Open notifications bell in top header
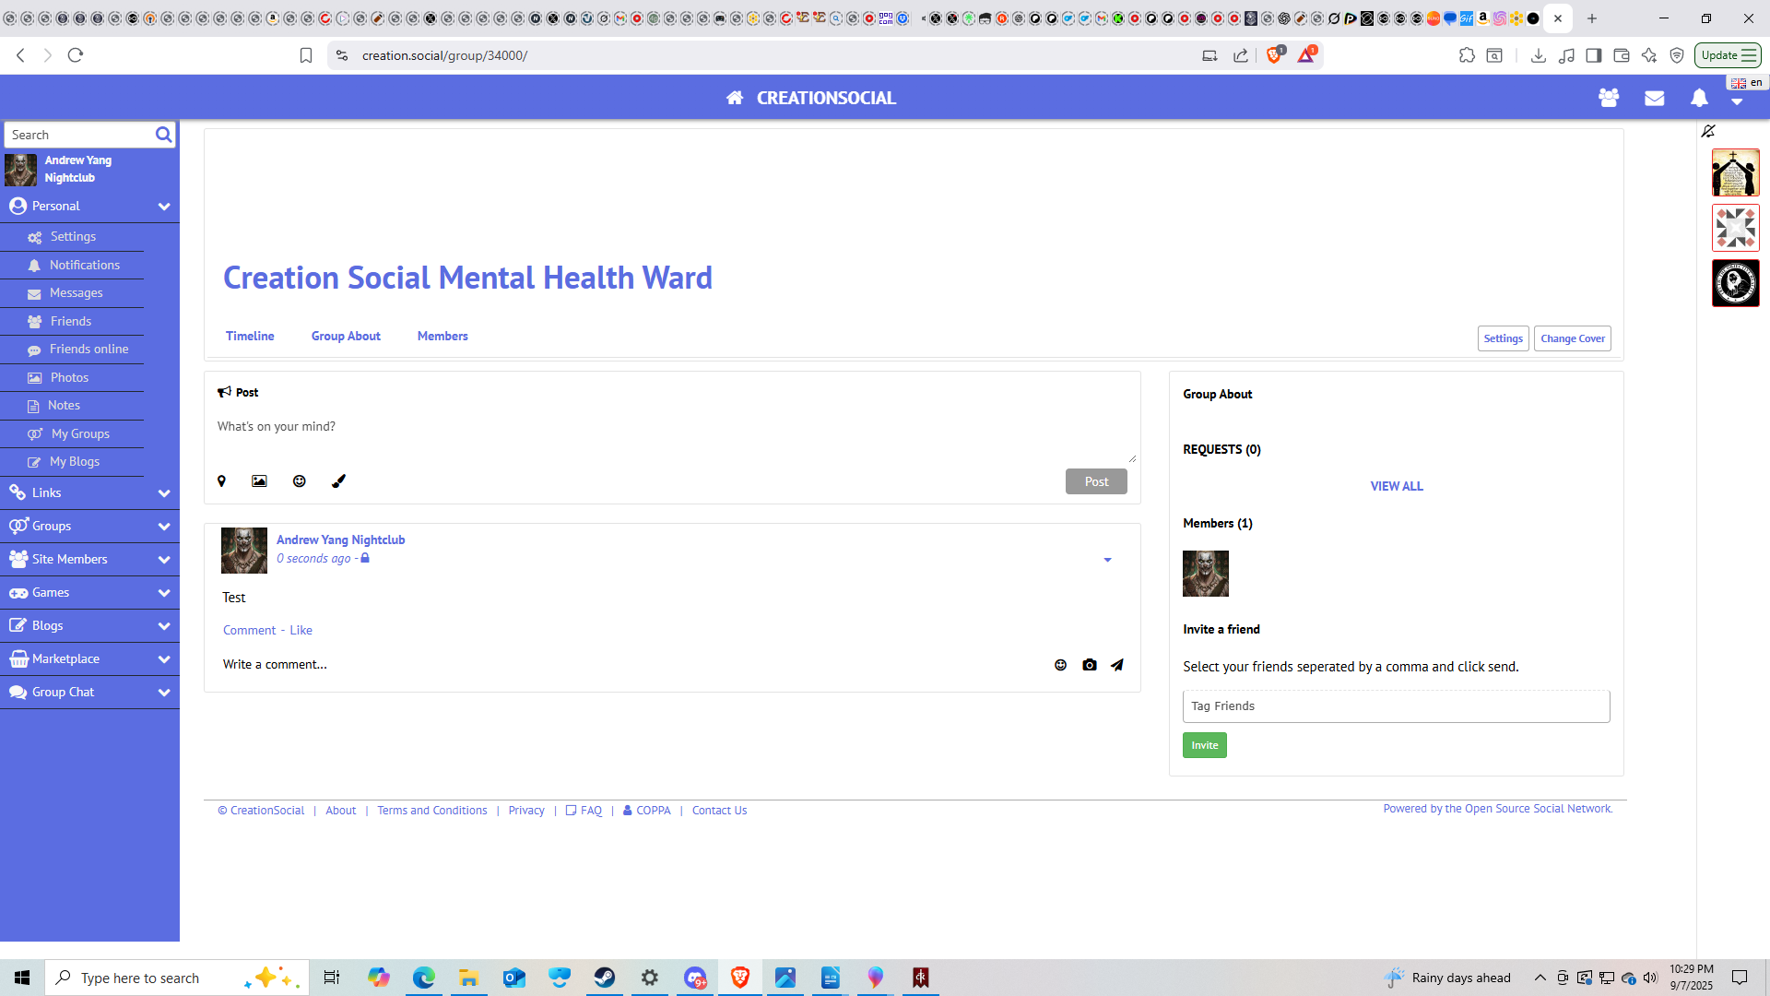 point(1699,98)
